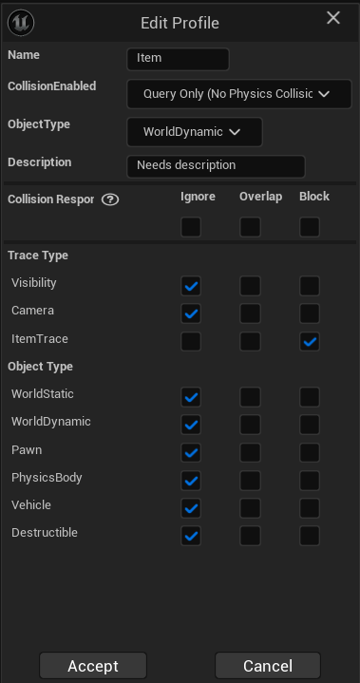The height and width of the screenshot is (683, 360).
Task: Set Camera trace to Overlap
Action: (x=251, y=313)
